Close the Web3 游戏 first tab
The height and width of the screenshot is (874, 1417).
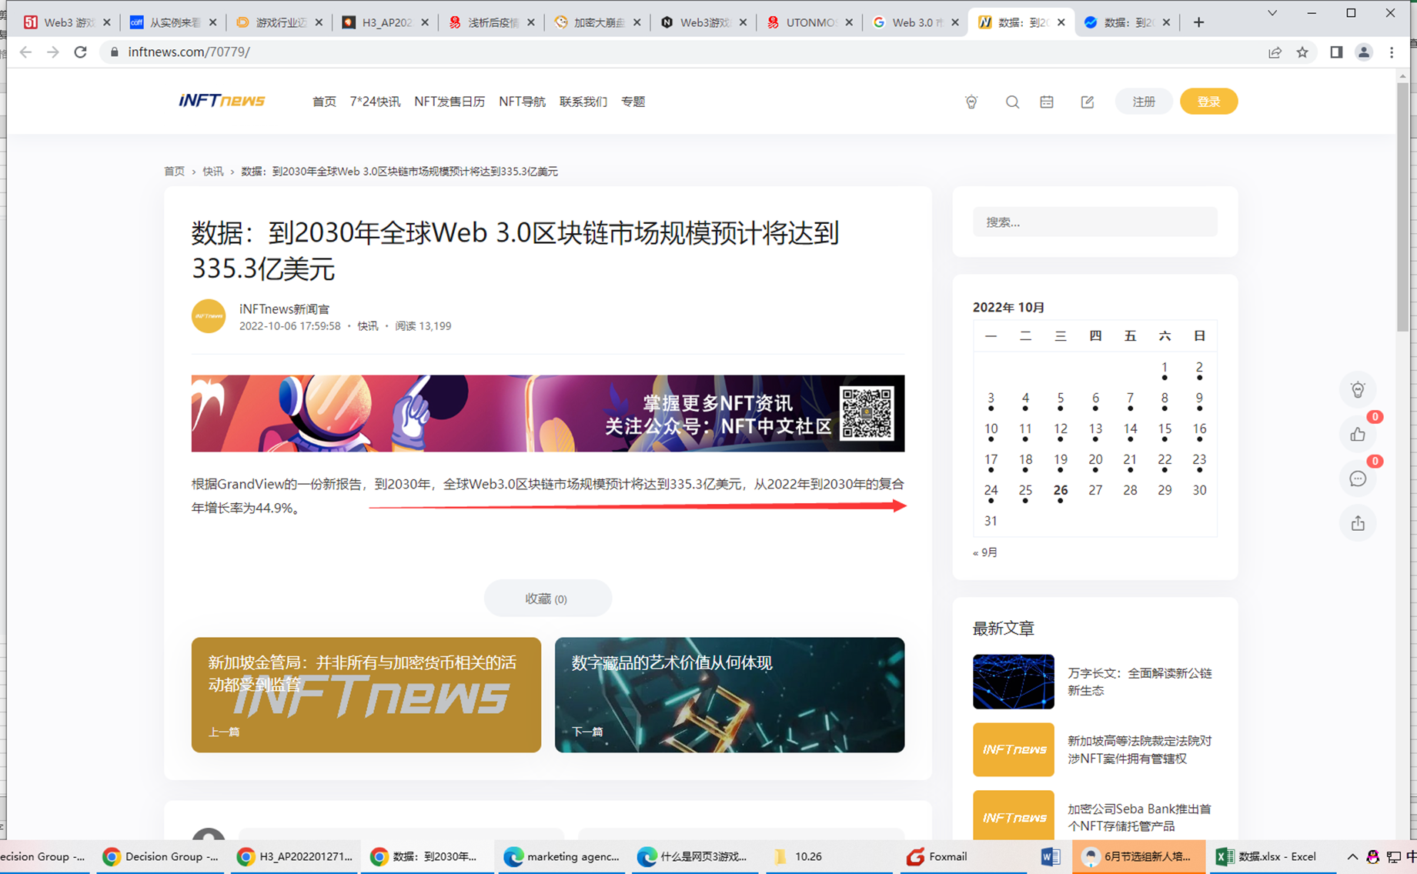click(106, 22)
